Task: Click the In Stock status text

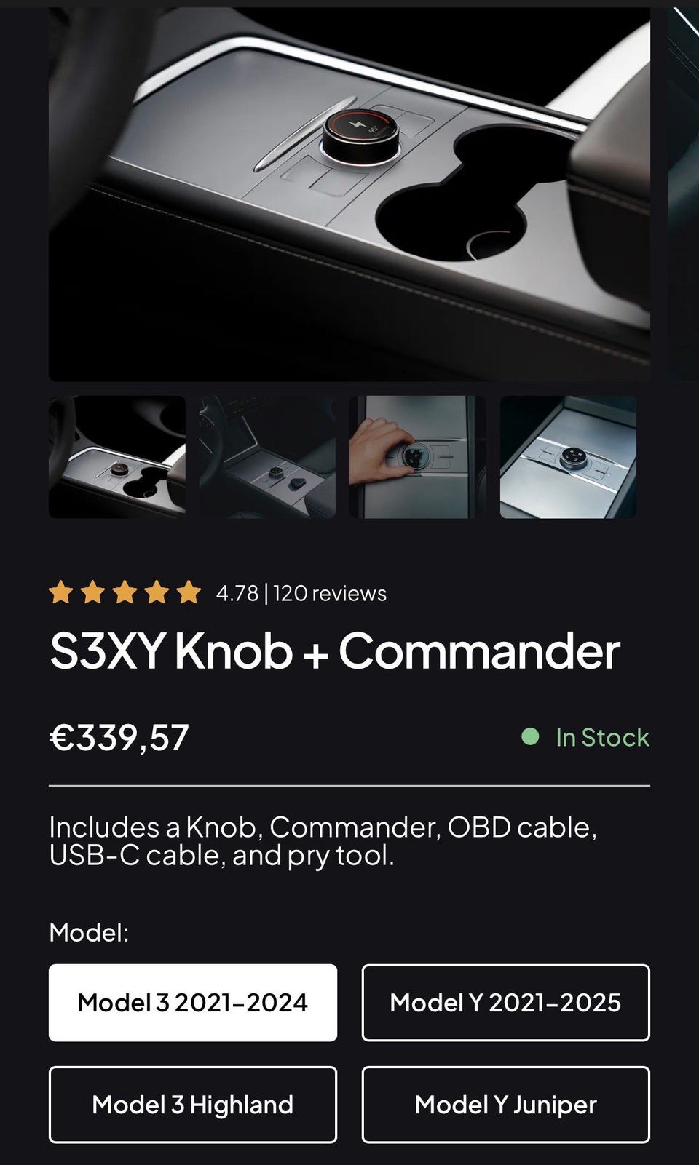Action: point(602,737)
